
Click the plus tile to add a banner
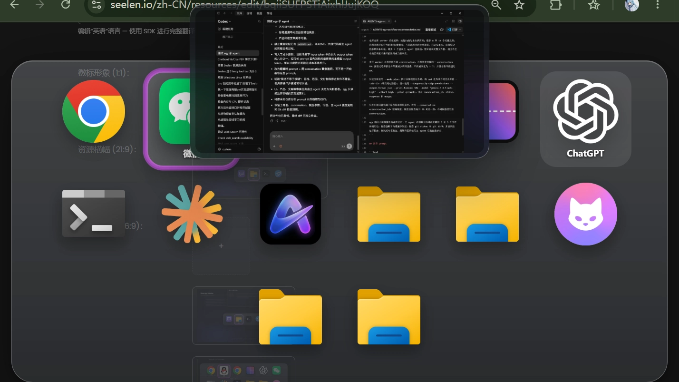coord(221,246)
